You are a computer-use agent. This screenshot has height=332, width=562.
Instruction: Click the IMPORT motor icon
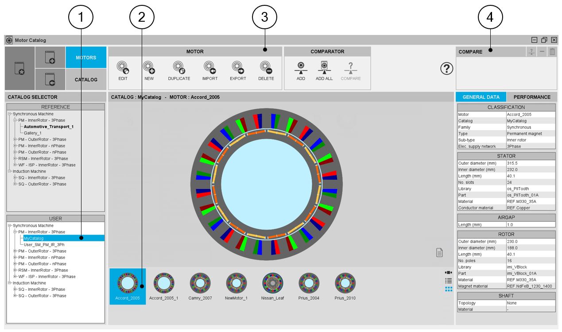209,68
